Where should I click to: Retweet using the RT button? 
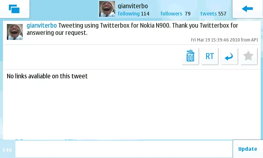210,56
